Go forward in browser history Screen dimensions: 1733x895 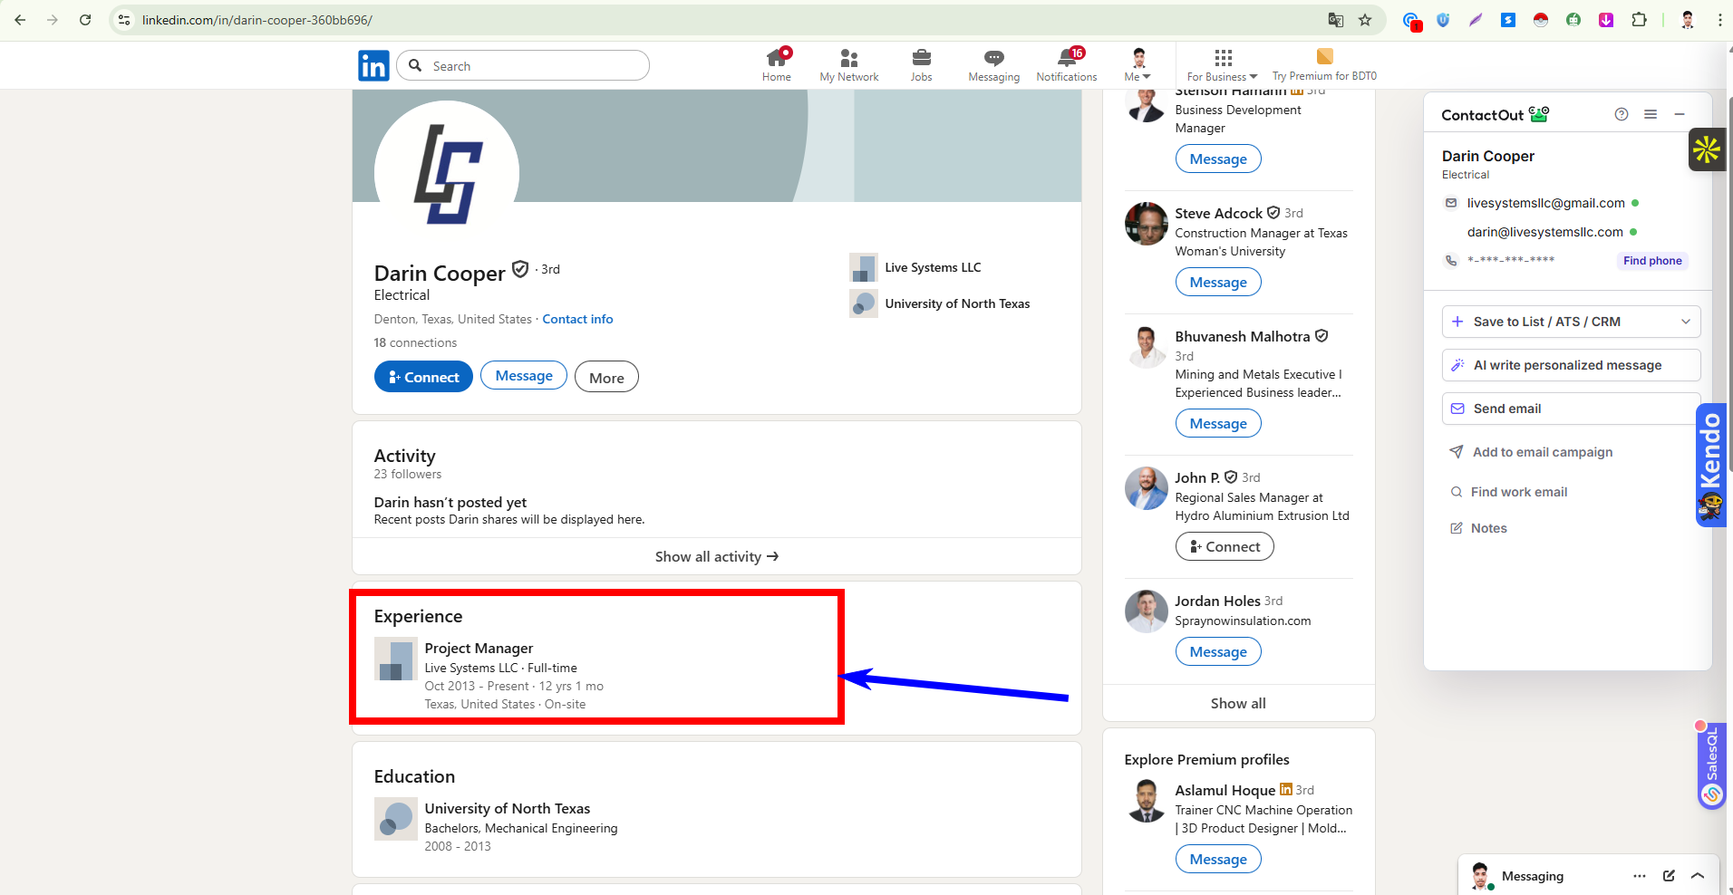point(53,20)
